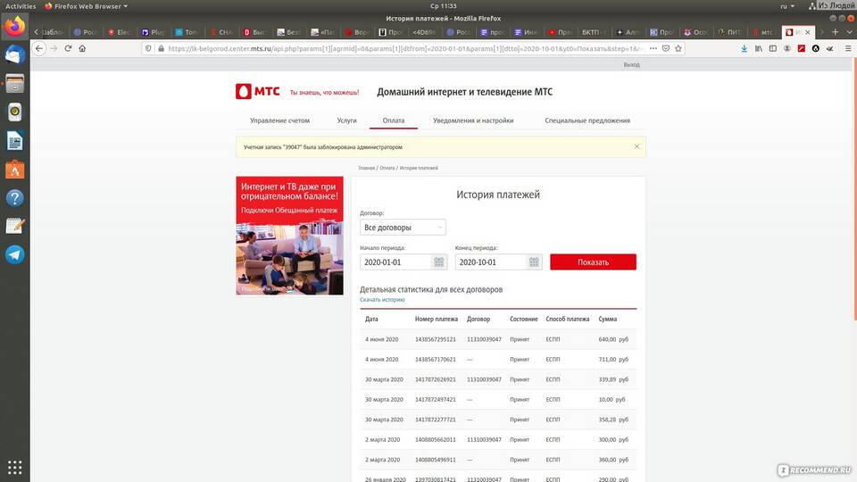Open the Firefox hamburger menu
Image resolution: width=857 pixels, height=482 pixels.
click(848, 48)
